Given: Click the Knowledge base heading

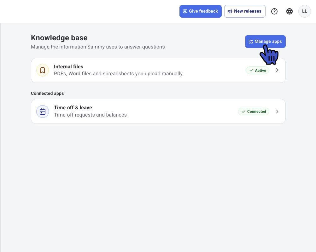Looking at the screenshot, I should point(59,38).
